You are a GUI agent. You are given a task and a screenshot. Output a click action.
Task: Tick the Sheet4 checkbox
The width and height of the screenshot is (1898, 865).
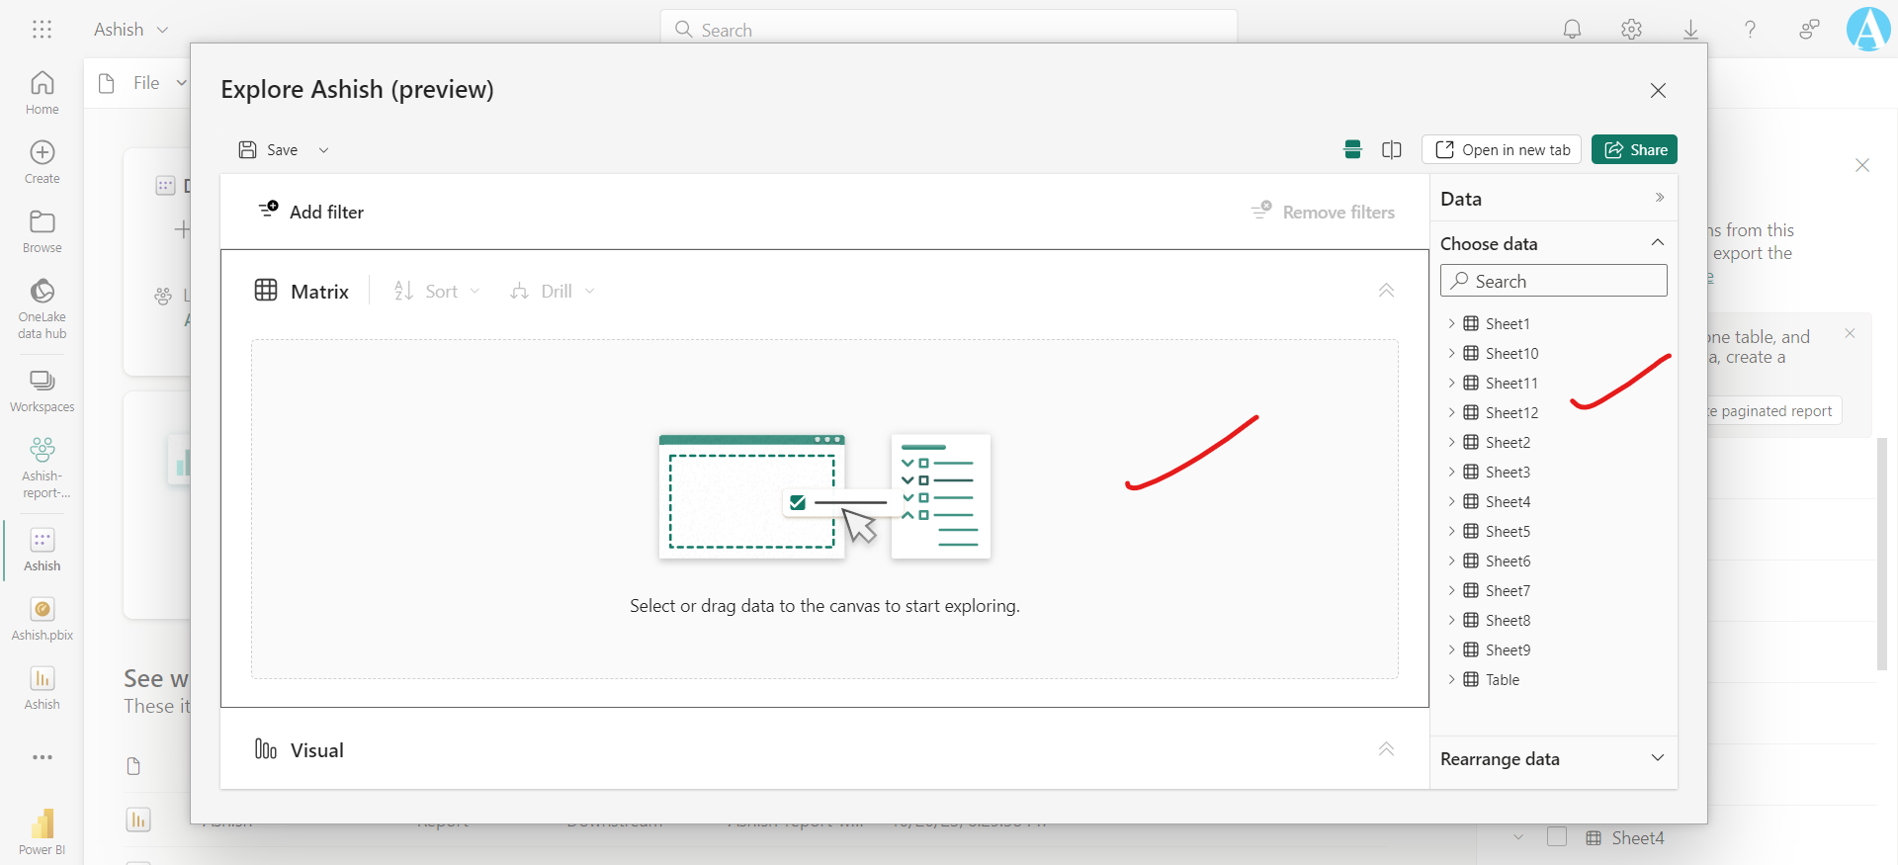1557,837
